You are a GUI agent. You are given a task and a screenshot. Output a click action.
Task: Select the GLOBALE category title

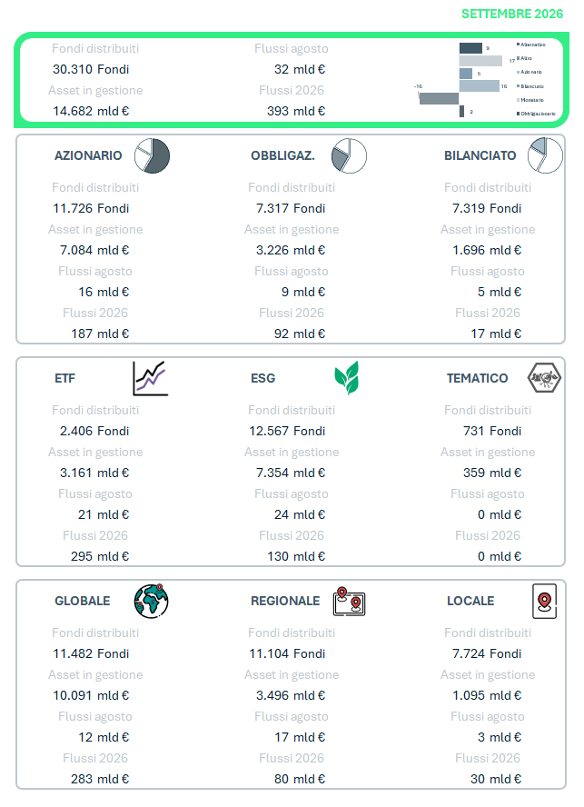click(83, 601)
